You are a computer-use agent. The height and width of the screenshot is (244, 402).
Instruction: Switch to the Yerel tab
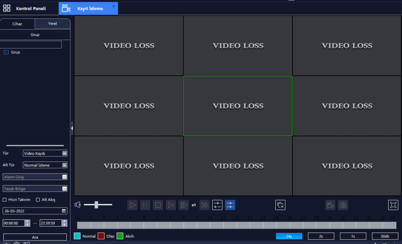point(53,24)
